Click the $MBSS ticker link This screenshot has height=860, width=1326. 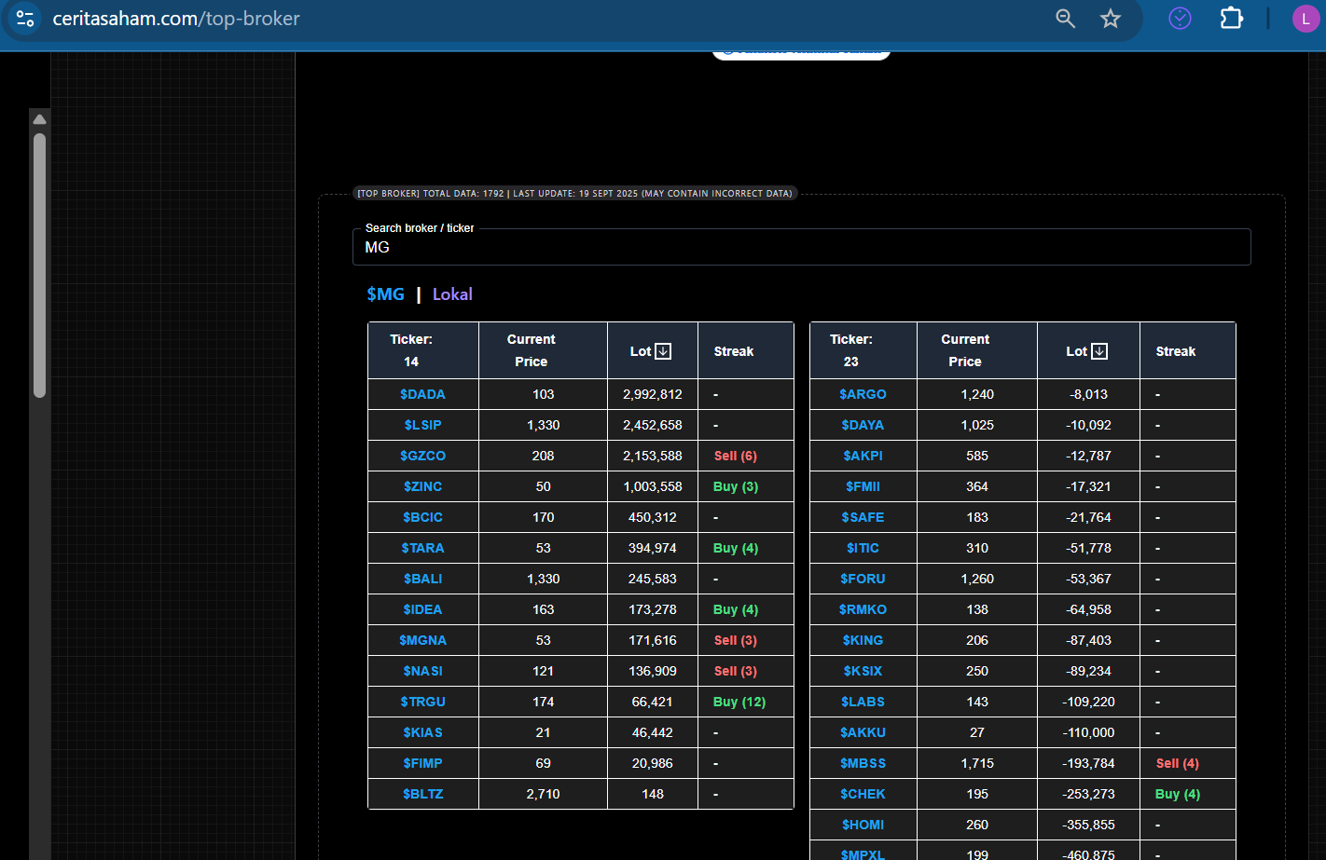pos(863,763)
